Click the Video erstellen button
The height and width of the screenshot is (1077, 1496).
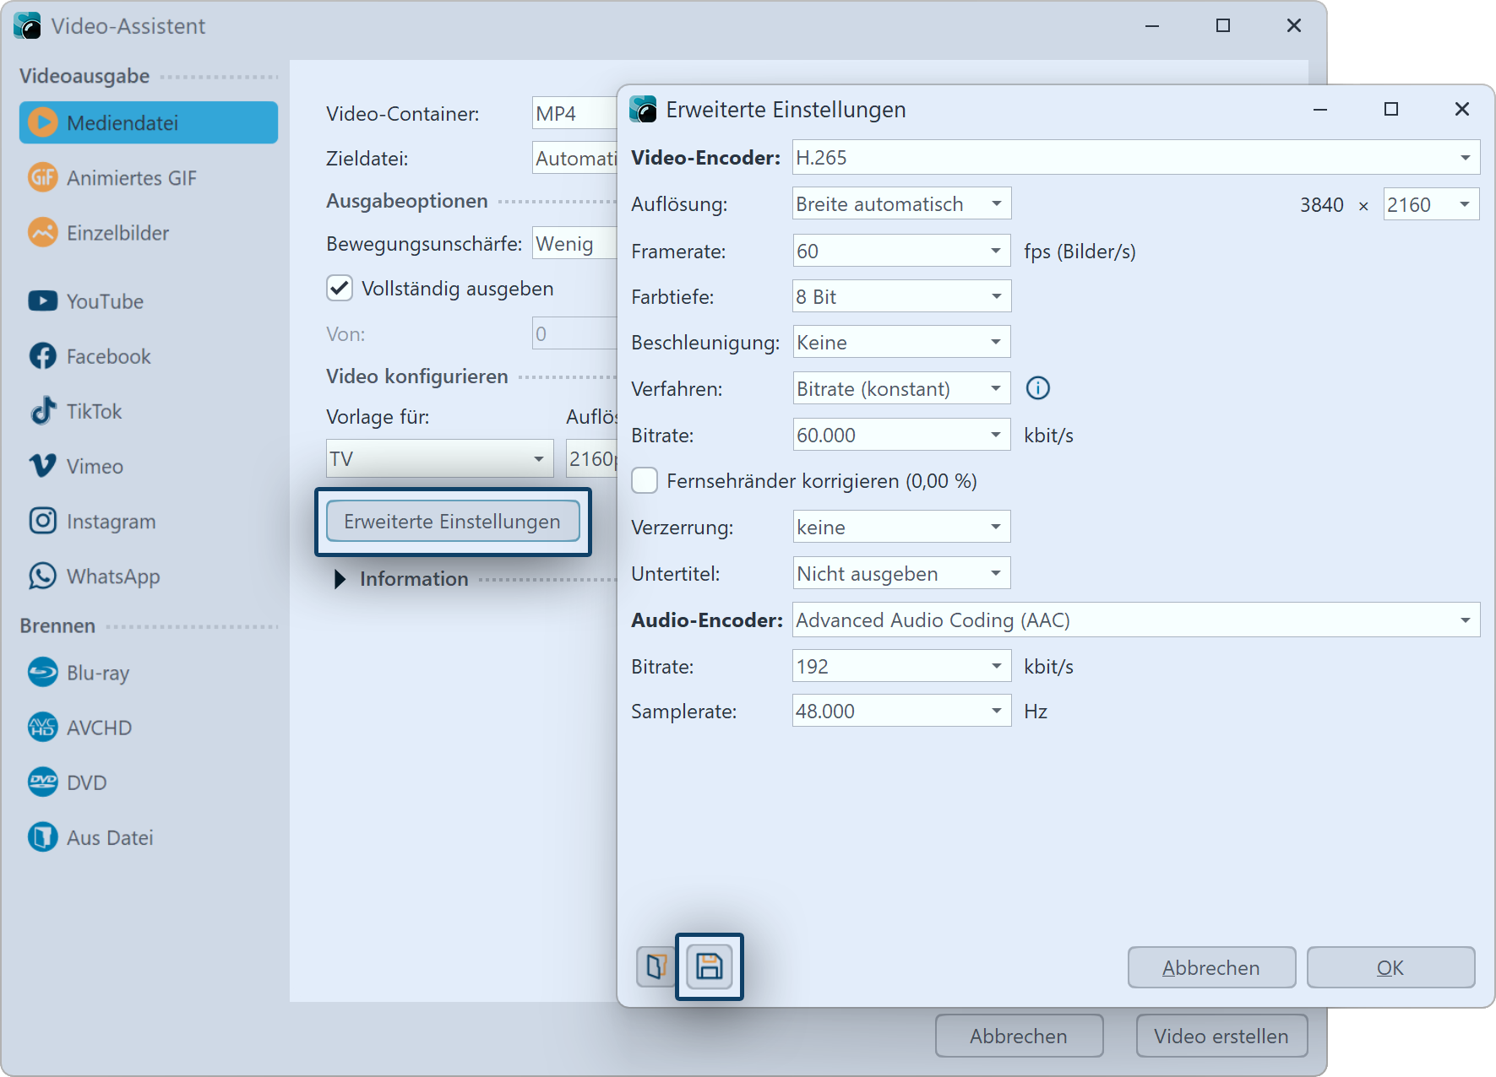[1221, 1036]
